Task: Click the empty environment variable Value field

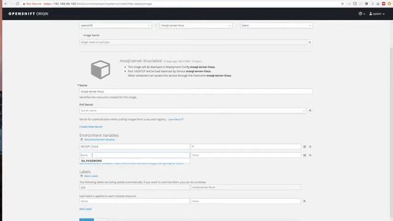Action: click(x=246, y=155)
